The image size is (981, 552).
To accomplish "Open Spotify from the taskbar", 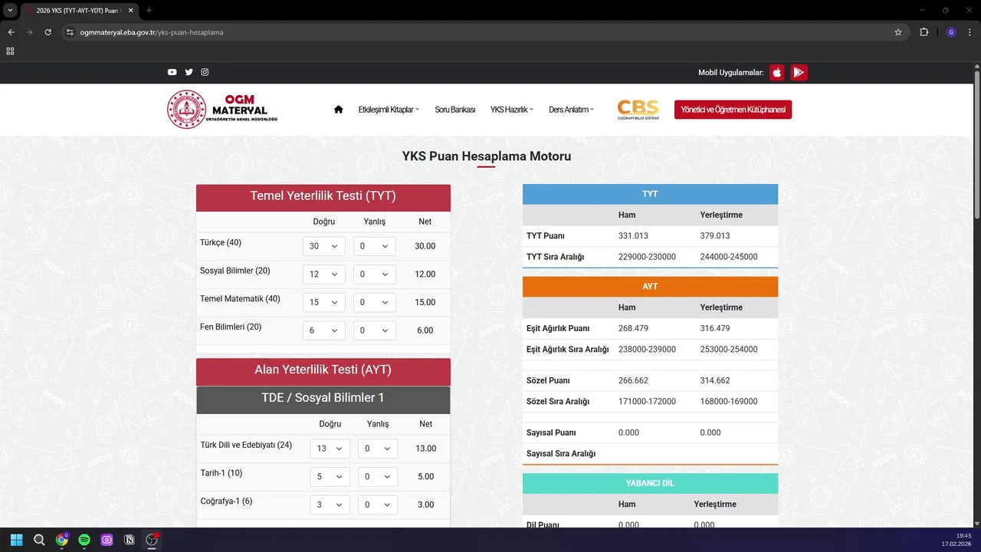I will click(x=84, y=540).
